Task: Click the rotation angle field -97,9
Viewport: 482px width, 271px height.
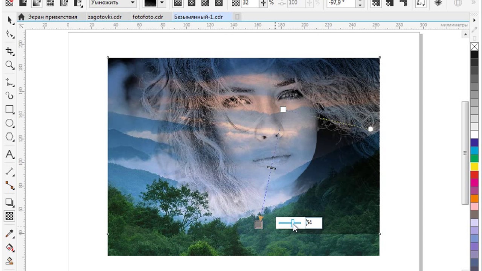Action: (342, 3)
